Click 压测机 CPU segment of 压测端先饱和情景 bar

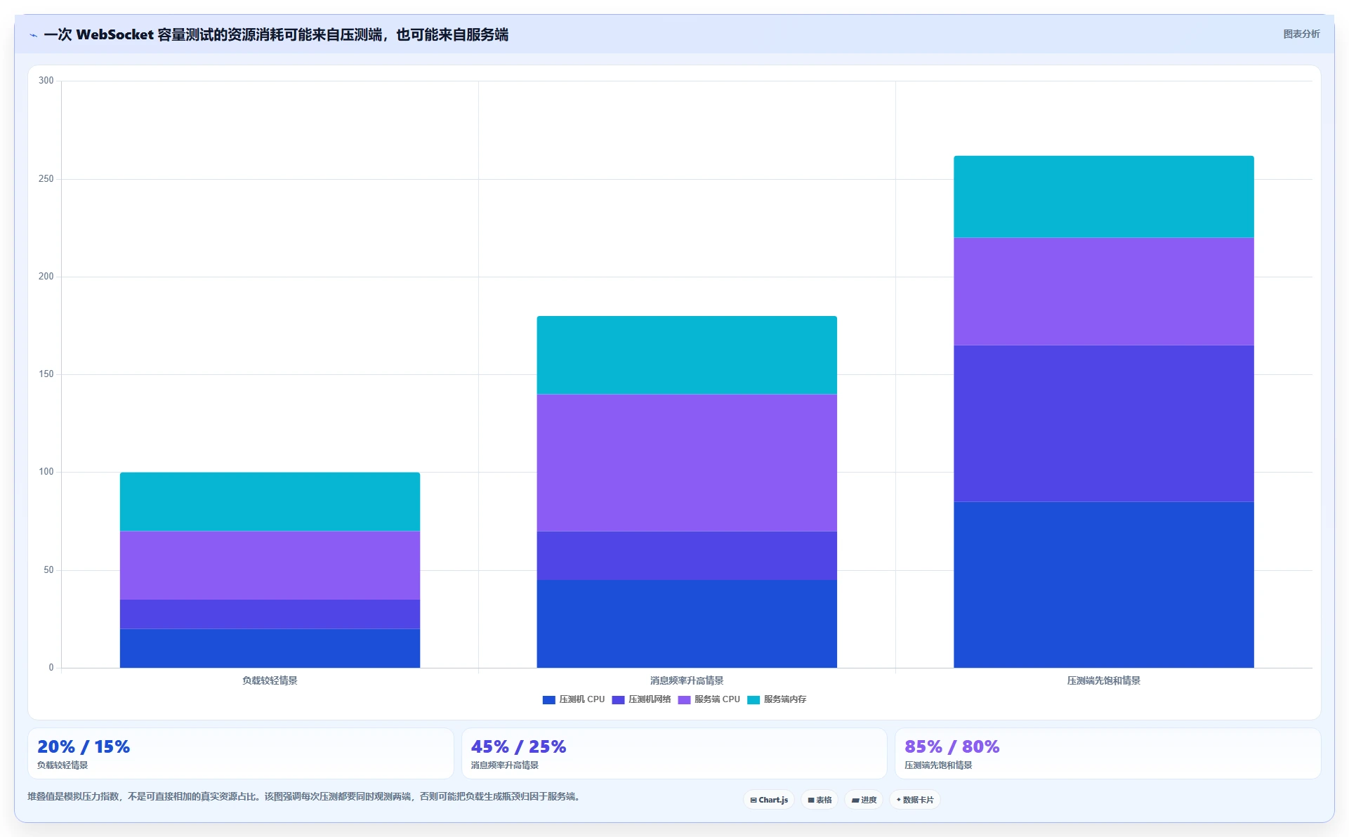pyautogui.click(x=1104, y=585)
